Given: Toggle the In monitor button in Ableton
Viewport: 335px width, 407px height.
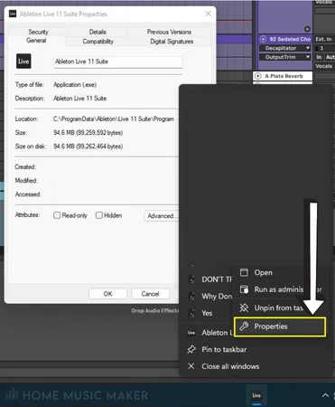Looking at the screenshot, I should 319,57.
